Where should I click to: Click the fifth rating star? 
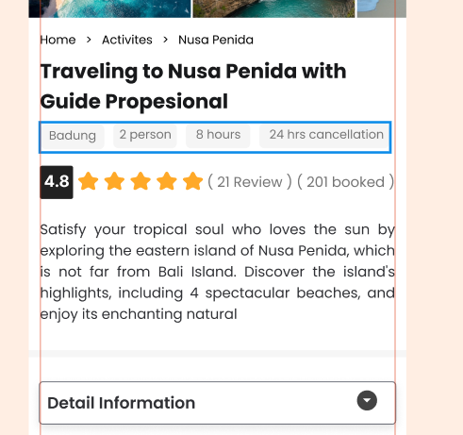tap(192, 181)
